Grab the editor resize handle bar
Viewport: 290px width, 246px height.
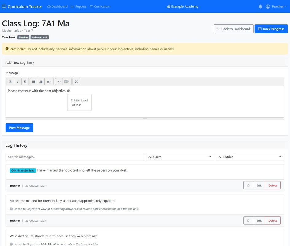click(145, 119)
